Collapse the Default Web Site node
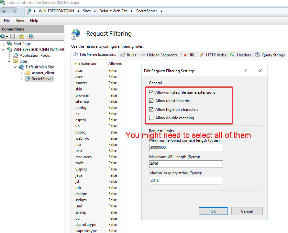The image size is (288, 233). (16, 67)
